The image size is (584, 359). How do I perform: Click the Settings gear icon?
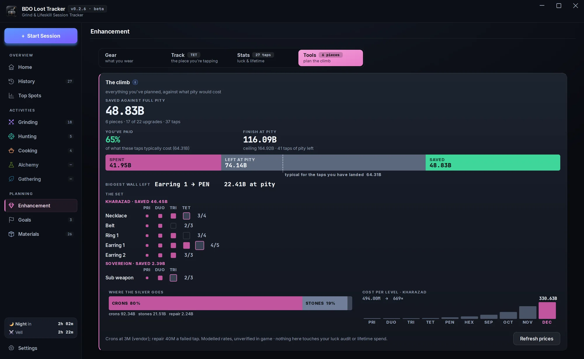[x=11, y=348]
